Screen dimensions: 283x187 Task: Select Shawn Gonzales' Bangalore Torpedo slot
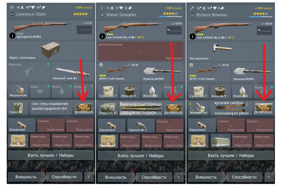click(x=141, y=108)
